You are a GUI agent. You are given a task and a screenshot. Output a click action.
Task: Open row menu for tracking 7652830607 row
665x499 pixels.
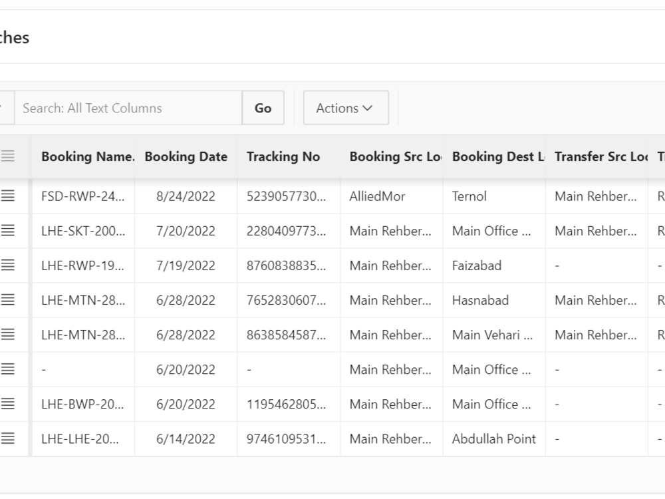pos(7,300)
